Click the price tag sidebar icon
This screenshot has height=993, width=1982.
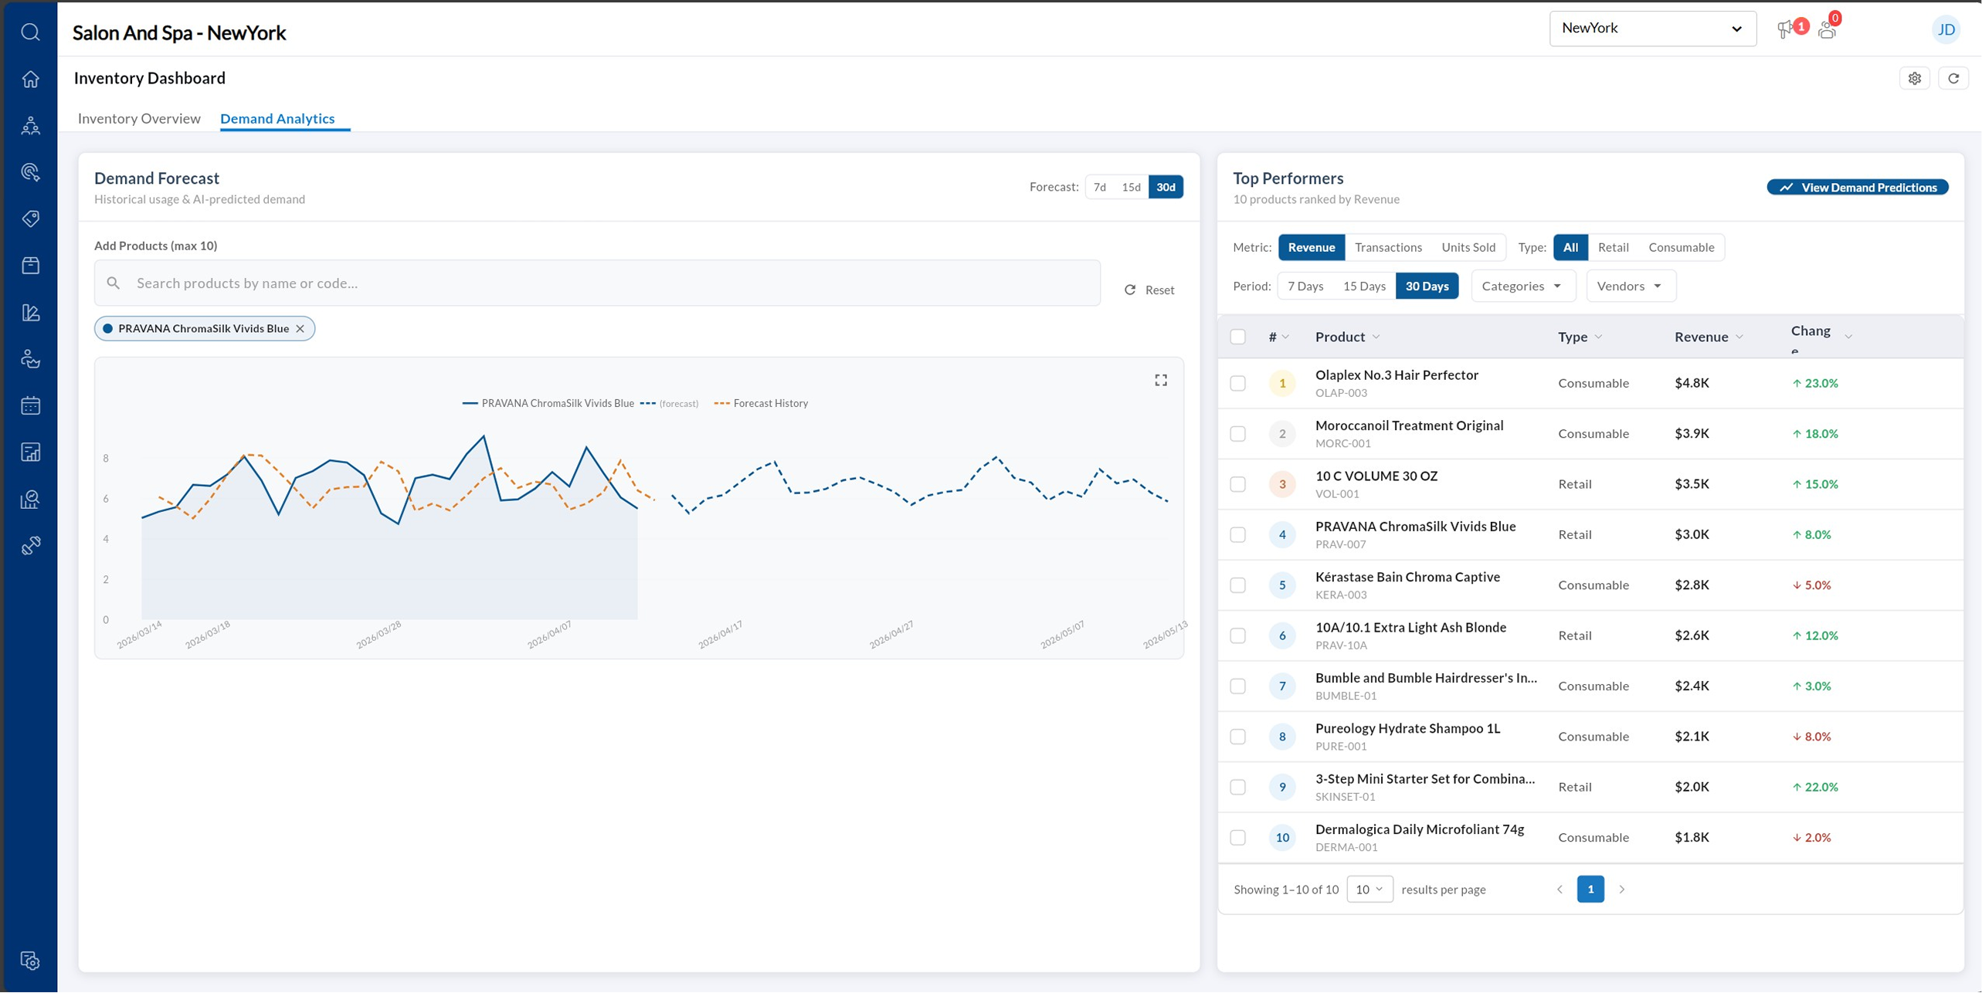[30, 219]
